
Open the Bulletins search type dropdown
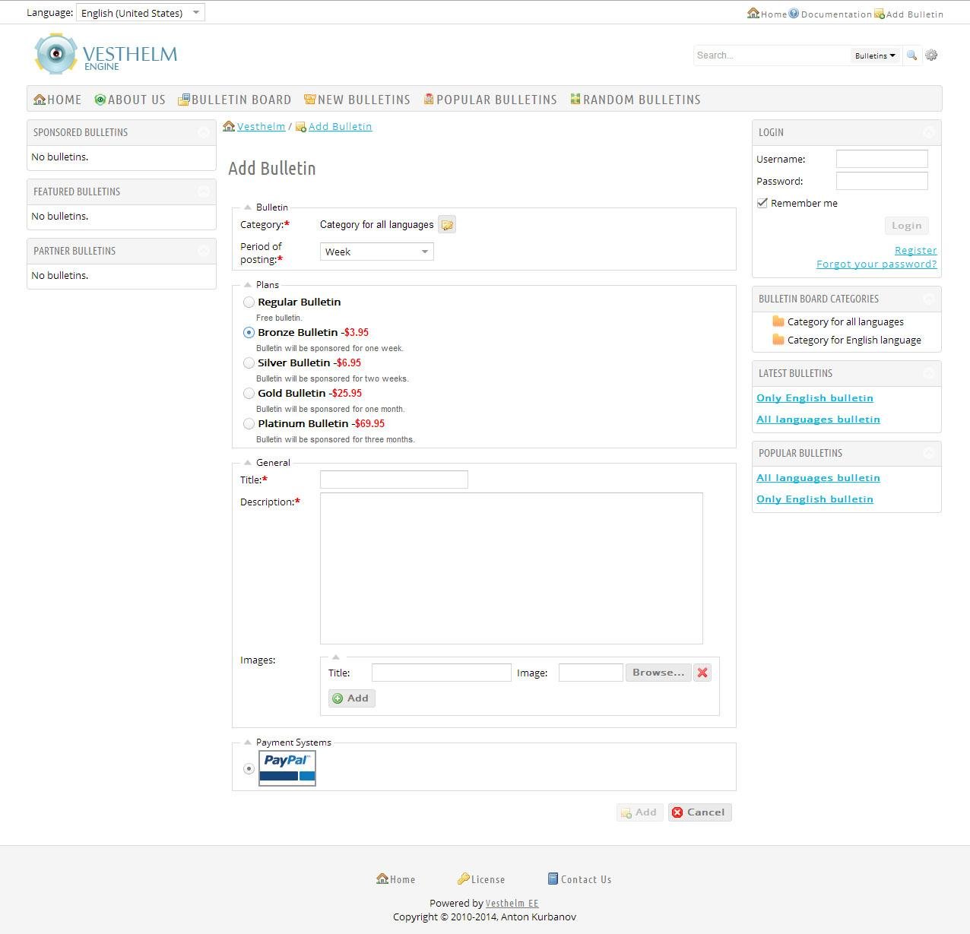pyautogui.click(x=873, y=55)
